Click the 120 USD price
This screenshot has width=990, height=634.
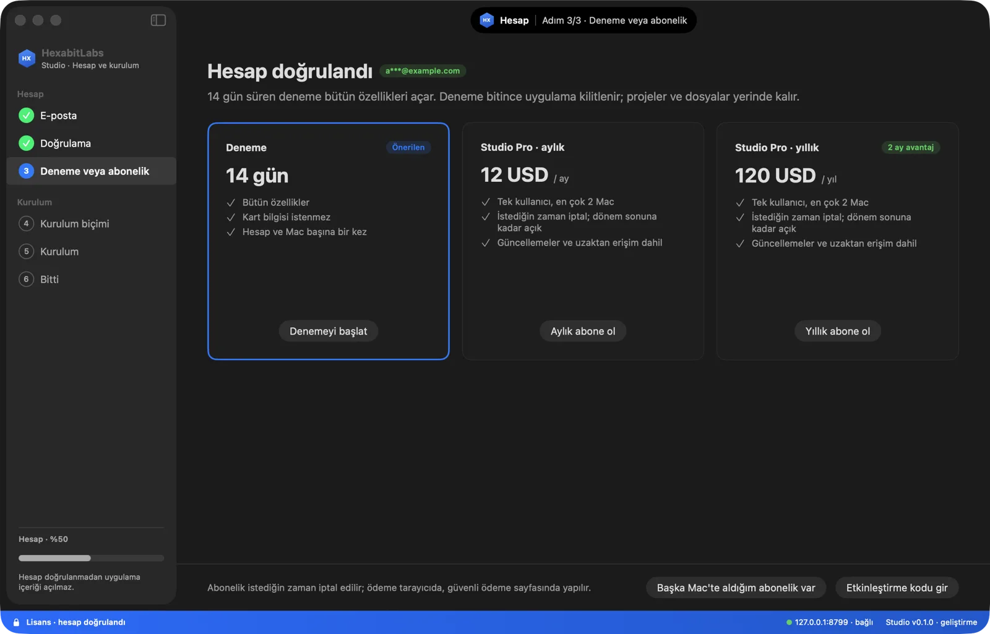776,176
